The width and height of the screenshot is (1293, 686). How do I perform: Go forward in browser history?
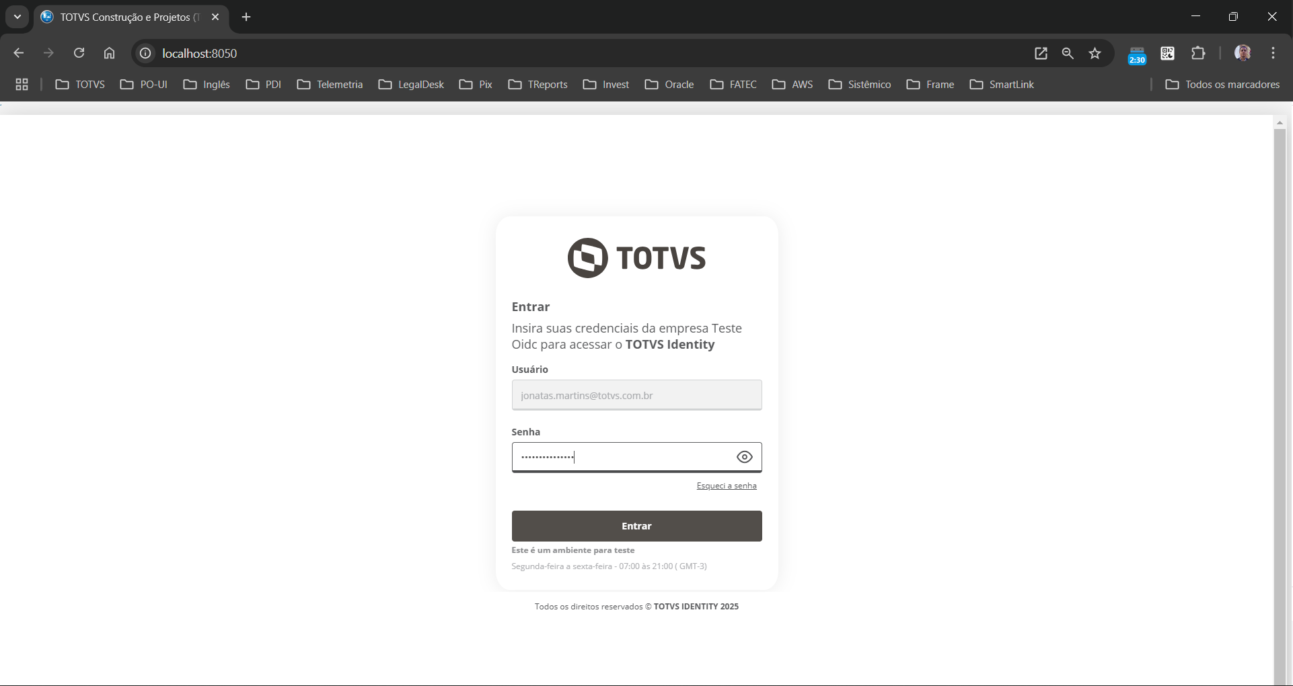48,53
